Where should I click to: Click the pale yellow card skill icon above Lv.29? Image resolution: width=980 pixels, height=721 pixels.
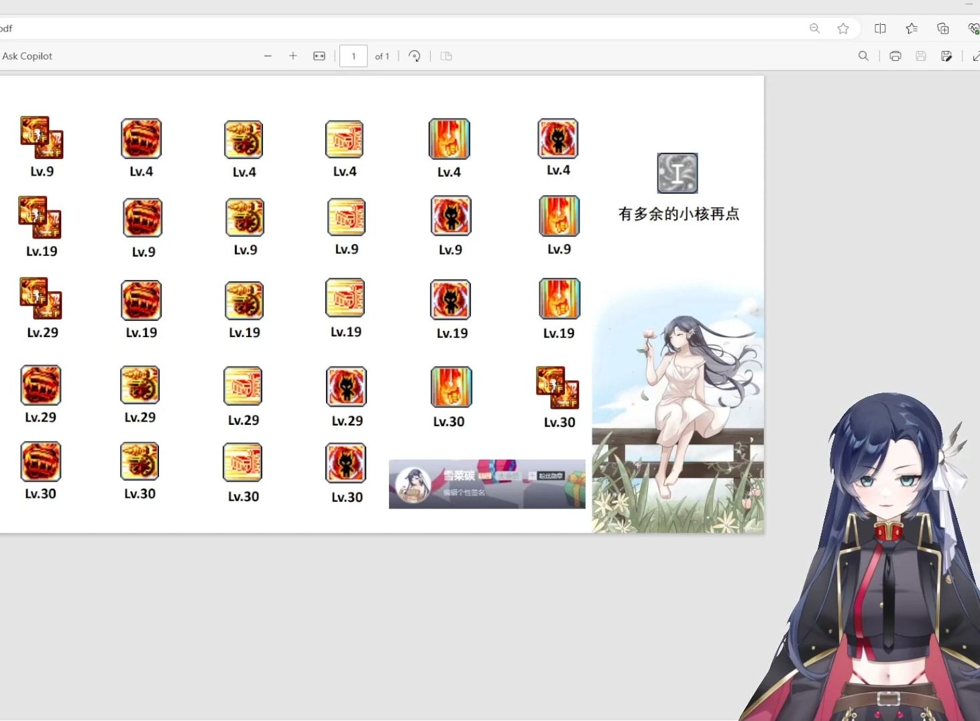point(243,386)
